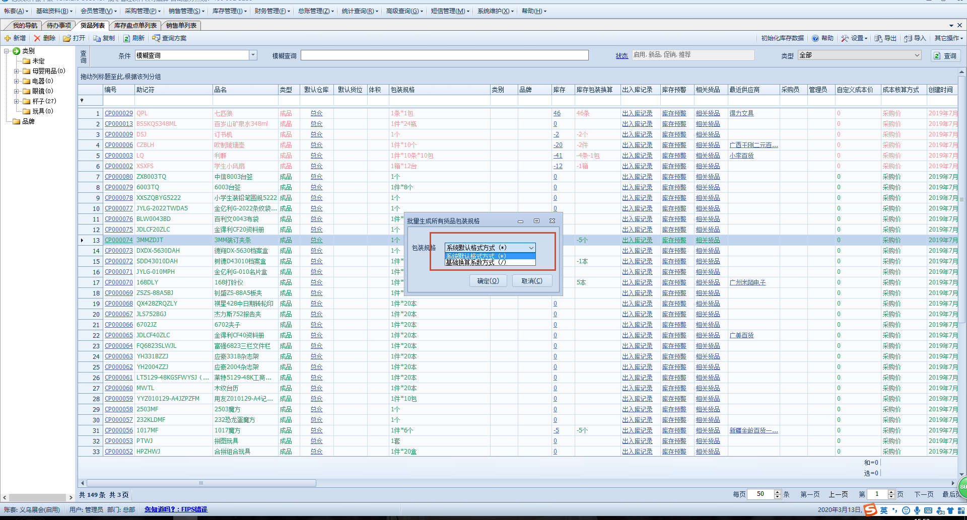Expand the 杯子(27) tree node
This screenshot has width=967, height=520.
tap(17, 101)
